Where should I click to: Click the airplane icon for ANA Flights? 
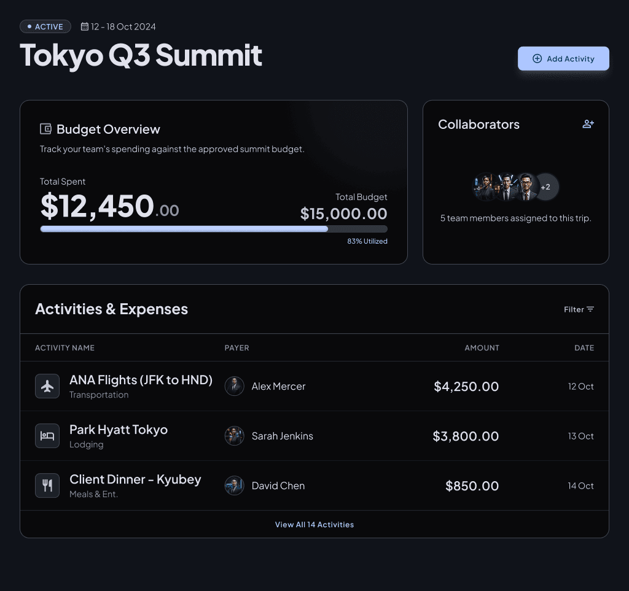click(47, 386)
